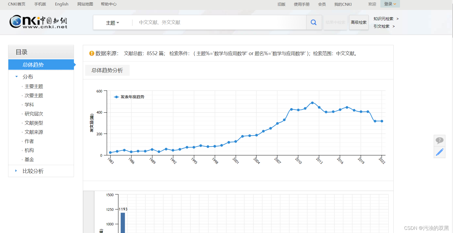Screen dimensions: 453x233
Task: Switch site to English
Action: [x=62, y=4]
